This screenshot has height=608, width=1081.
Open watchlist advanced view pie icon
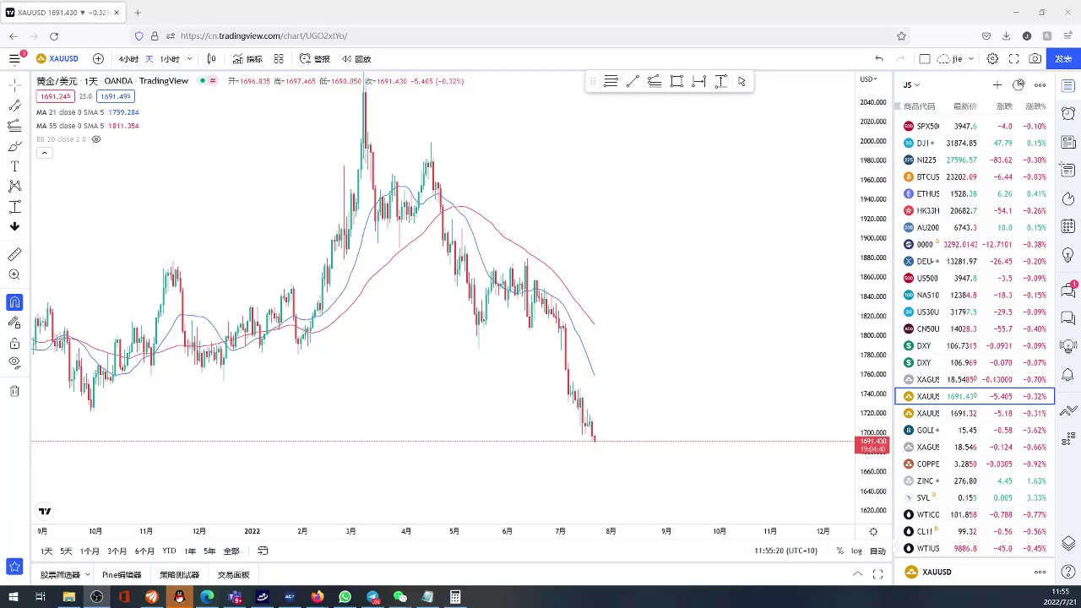click(x=1019, y=84)
